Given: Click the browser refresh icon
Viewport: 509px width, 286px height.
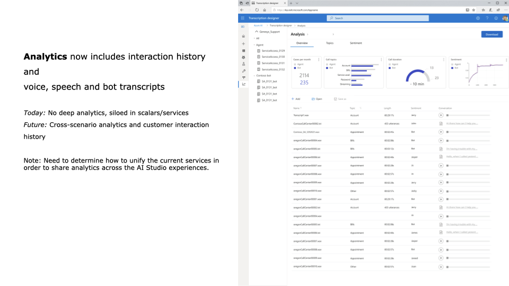Looking at the screenshot, I should click(x=257, y=10).
